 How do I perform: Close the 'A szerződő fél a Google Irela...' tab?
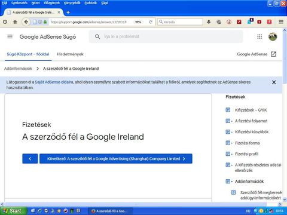click(x=59, y=13)
